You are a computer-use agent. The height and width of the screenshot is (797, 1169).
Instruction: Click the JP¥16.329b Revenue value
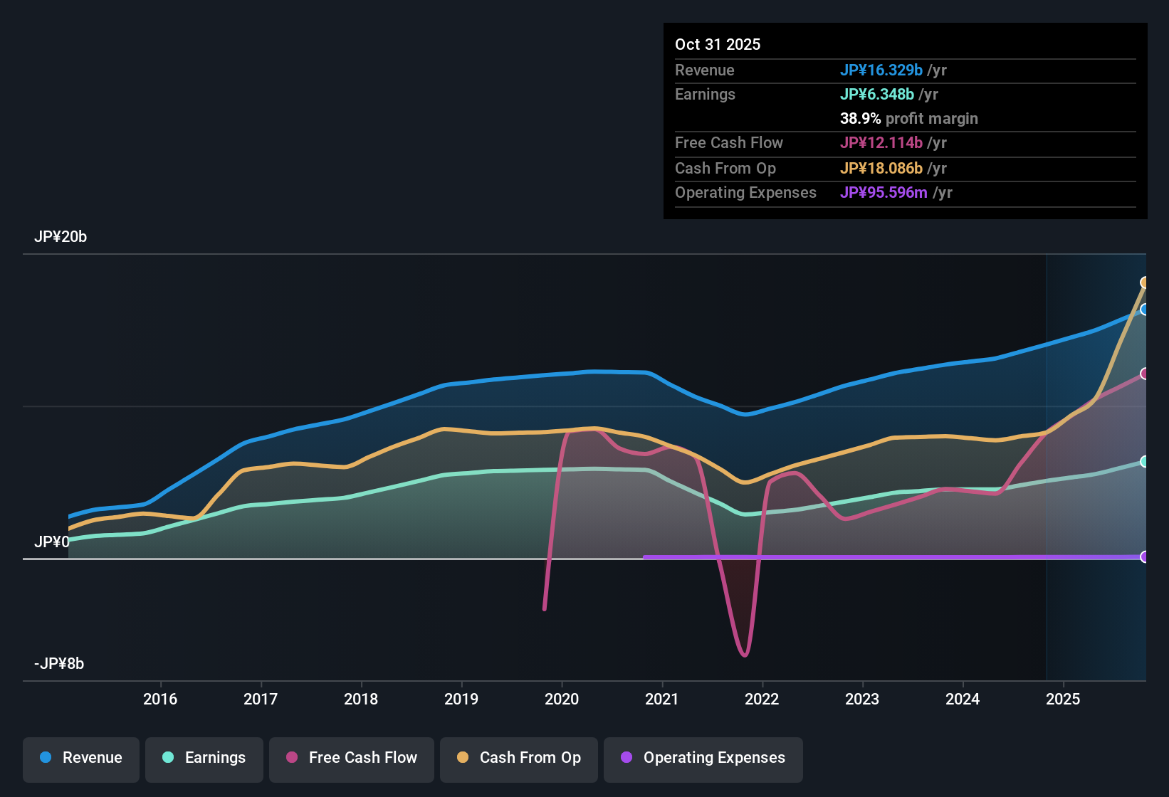[x=882, y=70]
